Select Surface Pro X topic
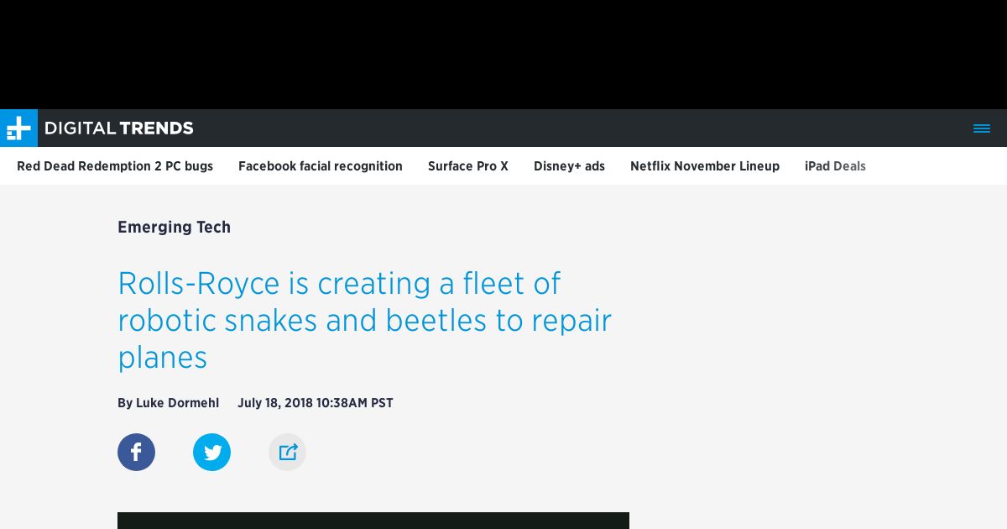This screenshot has width=1007, height=529. (468, 166)
